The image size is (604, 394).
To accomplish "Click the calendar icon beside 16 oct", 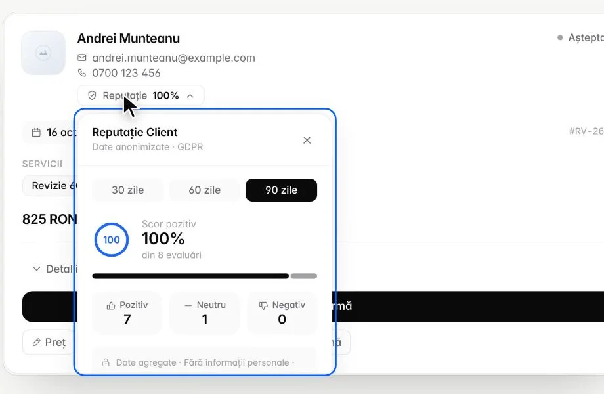I will point(36,133).
